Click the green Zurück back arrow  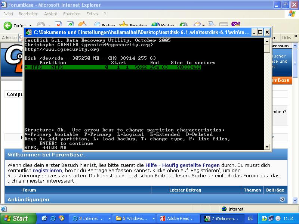coord(8,25)
